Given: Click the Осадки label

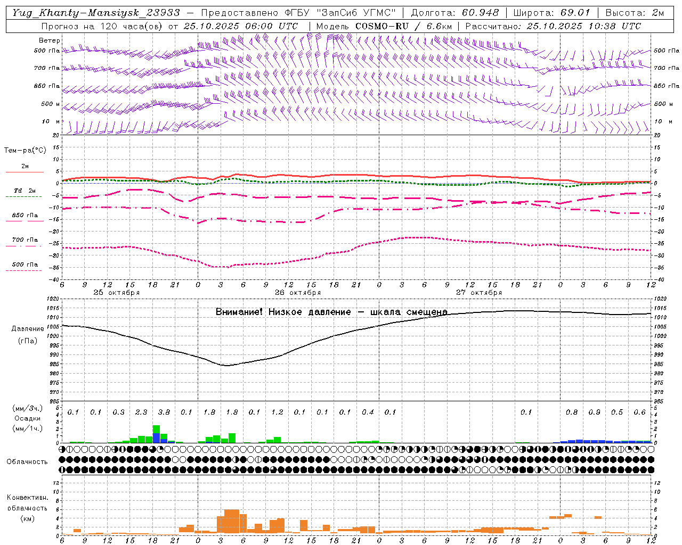Looking at the screenshot, I should click(x=28, y=418).
